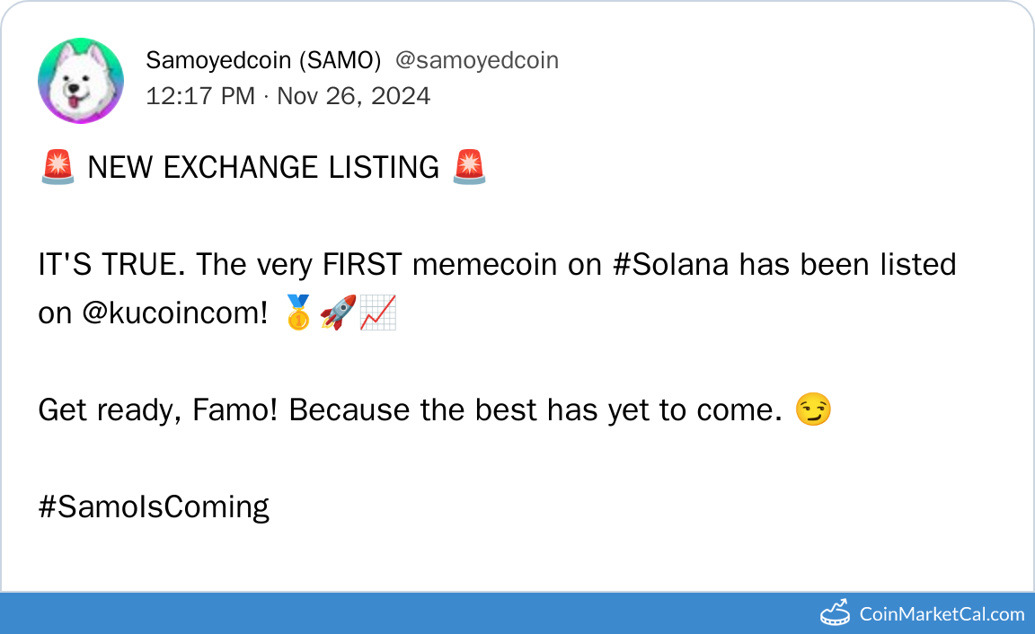Click the rocket emoji
The width and height of the screenshot is (1035, 634).
click(338, 313)
